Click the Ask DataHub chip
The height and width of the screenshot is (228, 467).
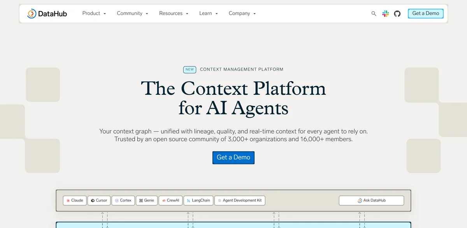pos(371,200)
